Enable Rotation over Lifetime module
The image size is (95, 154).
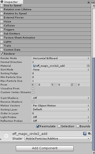click(2, 10)
